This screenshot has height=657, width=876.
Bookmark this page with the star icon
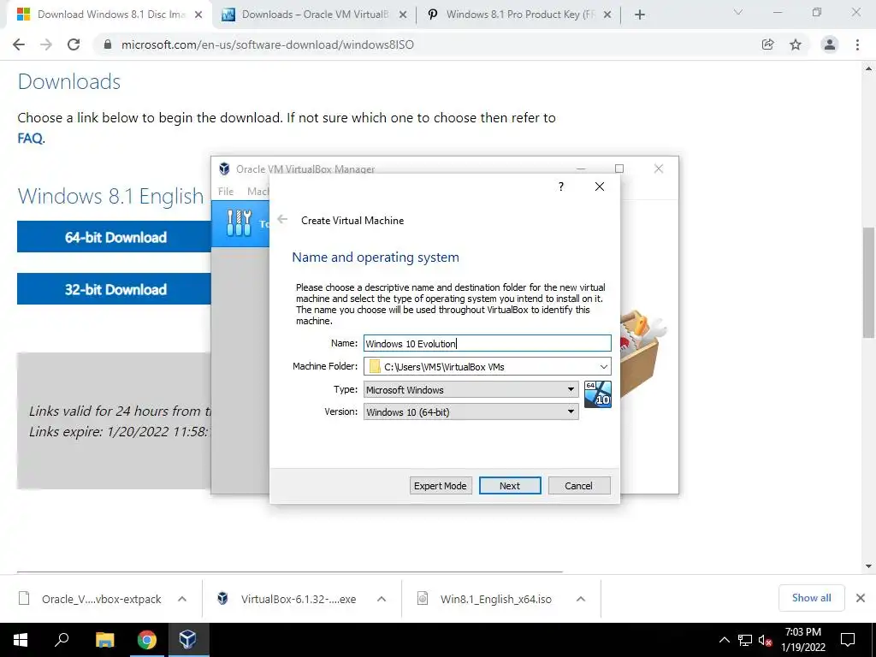tap(796, 44)
